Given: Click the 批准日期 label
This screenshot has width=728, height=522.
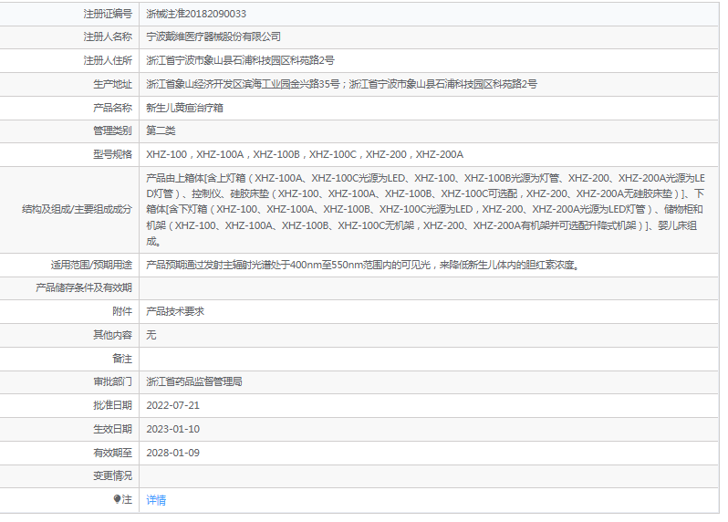Looking at the screenshot, I should (113, 405).
